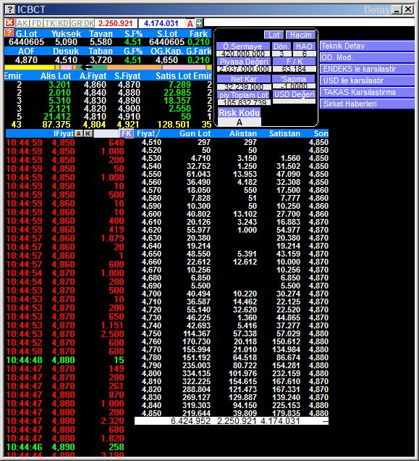
Task: Toggle the FD toolbar button
Action: [x=37, y=23]
